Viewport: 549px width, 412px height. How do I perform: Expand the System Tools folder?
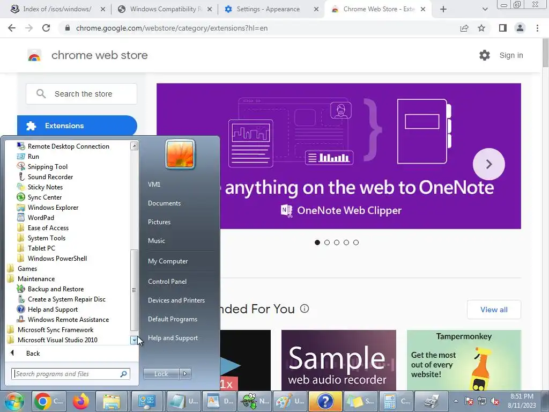pos(41,238)
